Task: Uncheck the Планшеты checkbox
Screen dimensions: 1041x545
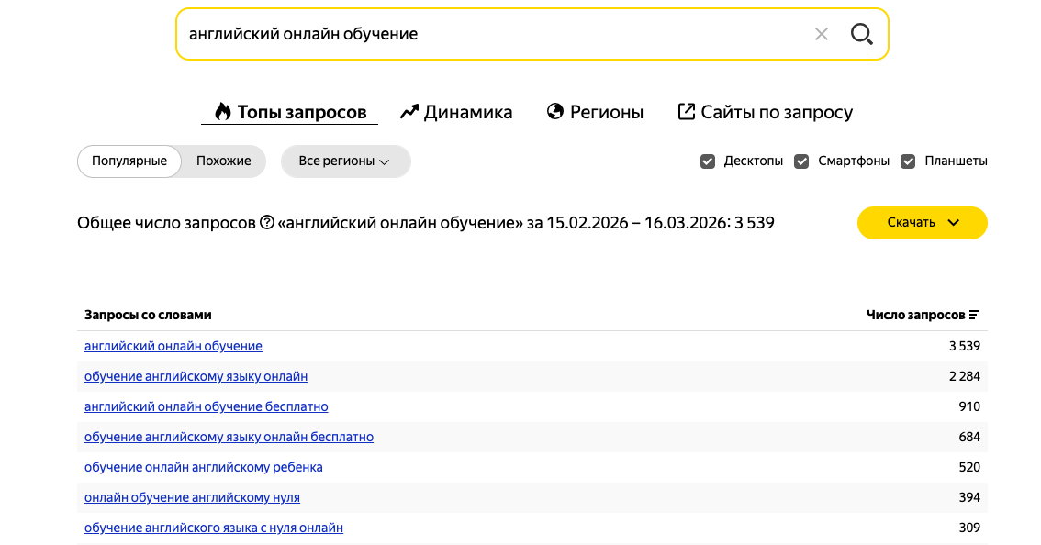Action: coord(908,161)
